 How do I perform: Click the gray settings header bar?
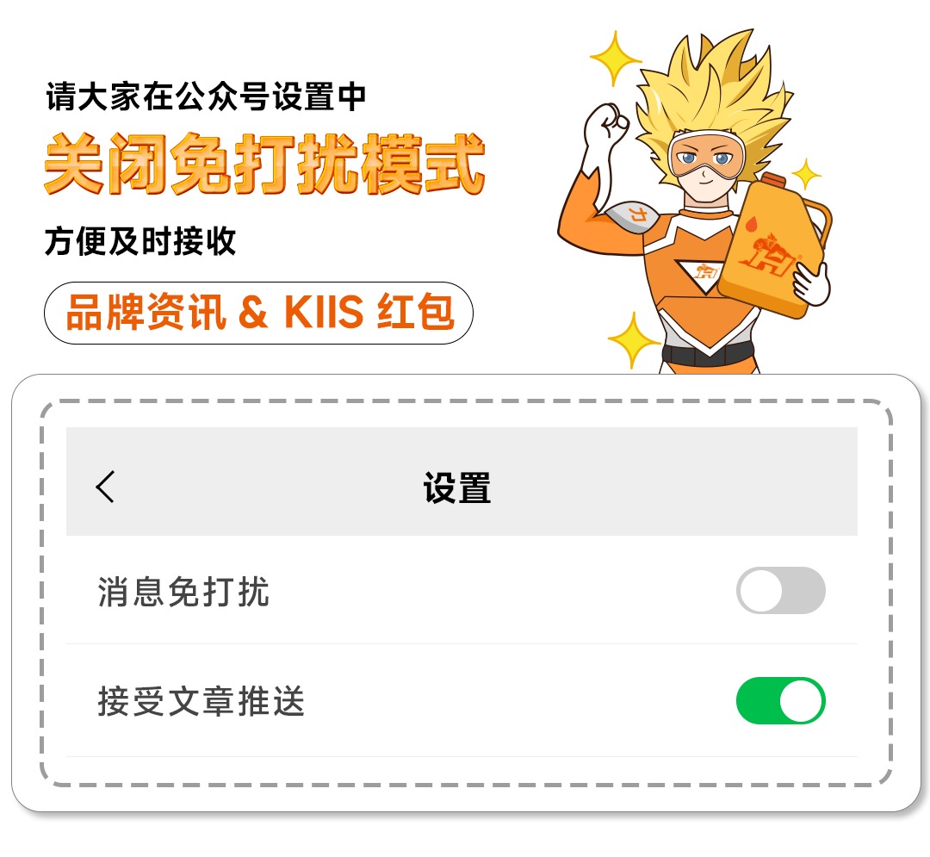[462, 481]
